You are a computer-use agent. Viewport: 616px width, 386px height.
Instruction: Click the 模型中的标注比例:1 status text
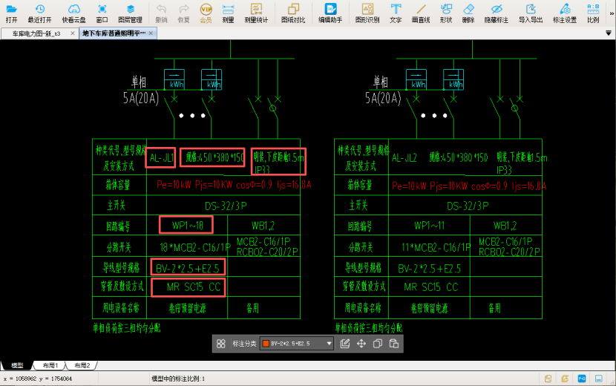click(178, 379)
